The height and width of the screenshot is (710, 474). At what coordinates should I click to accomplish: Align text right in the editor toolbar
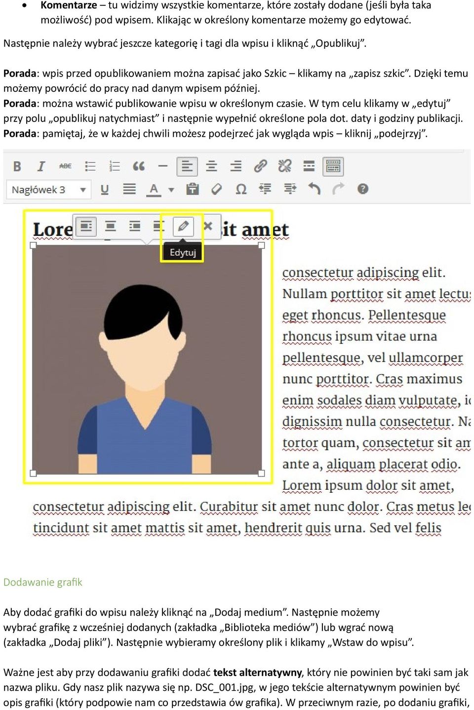(236, 166)
